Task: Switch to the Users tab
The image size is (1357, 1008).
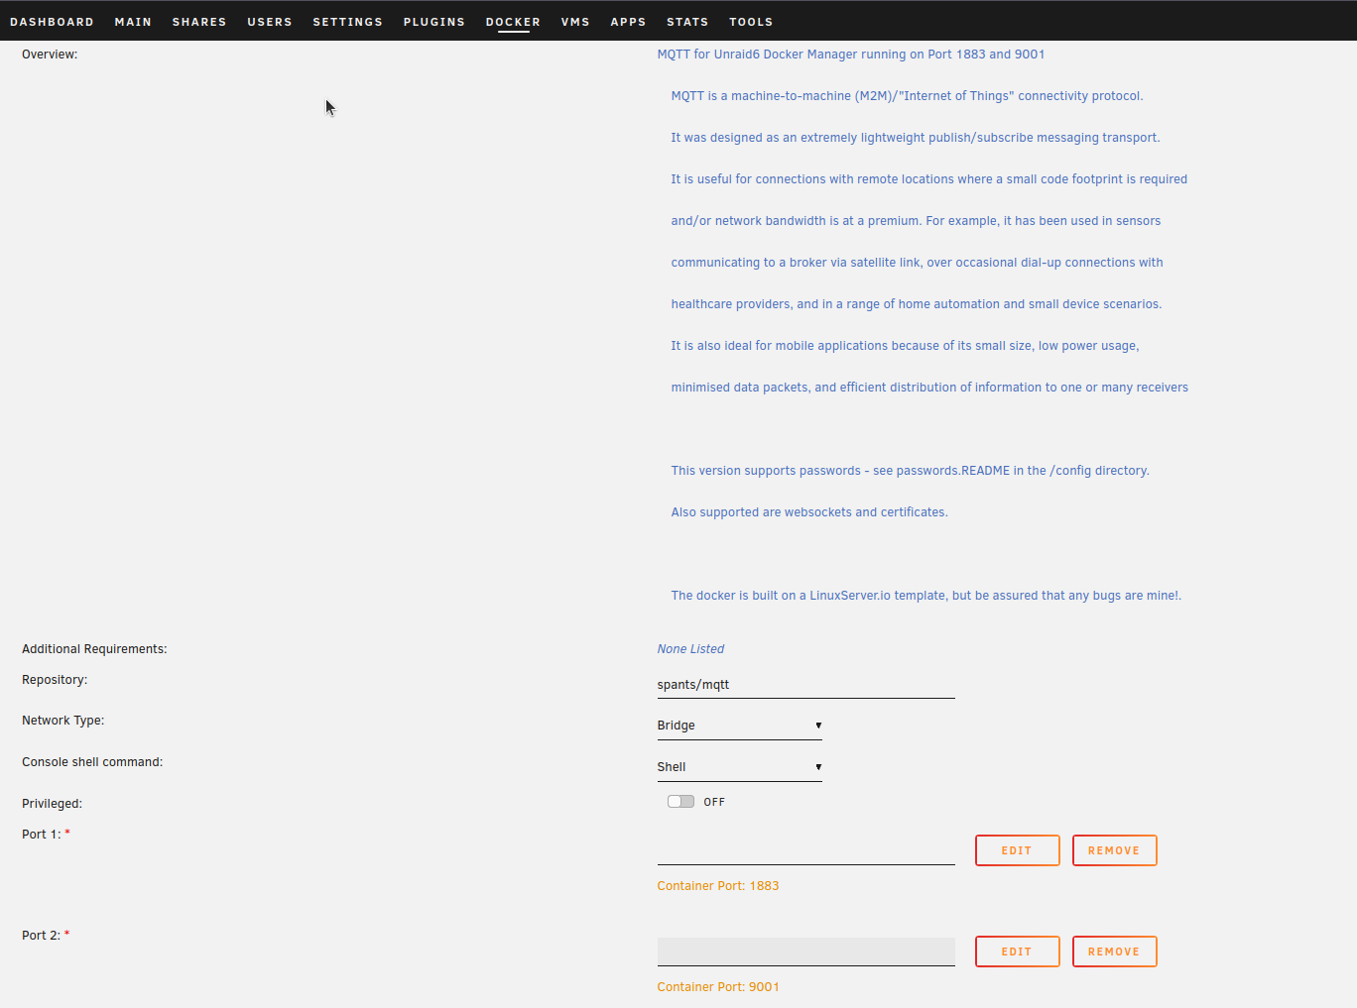Action: pos(270,22)
